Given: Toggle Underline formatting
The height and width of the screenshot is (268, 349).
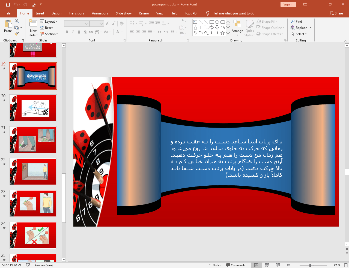Looking at the screenshot, I should click(79, 32).
